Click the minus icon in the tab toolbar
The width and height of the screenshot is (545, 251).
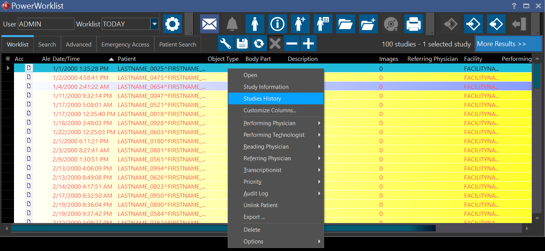(292, 43)
